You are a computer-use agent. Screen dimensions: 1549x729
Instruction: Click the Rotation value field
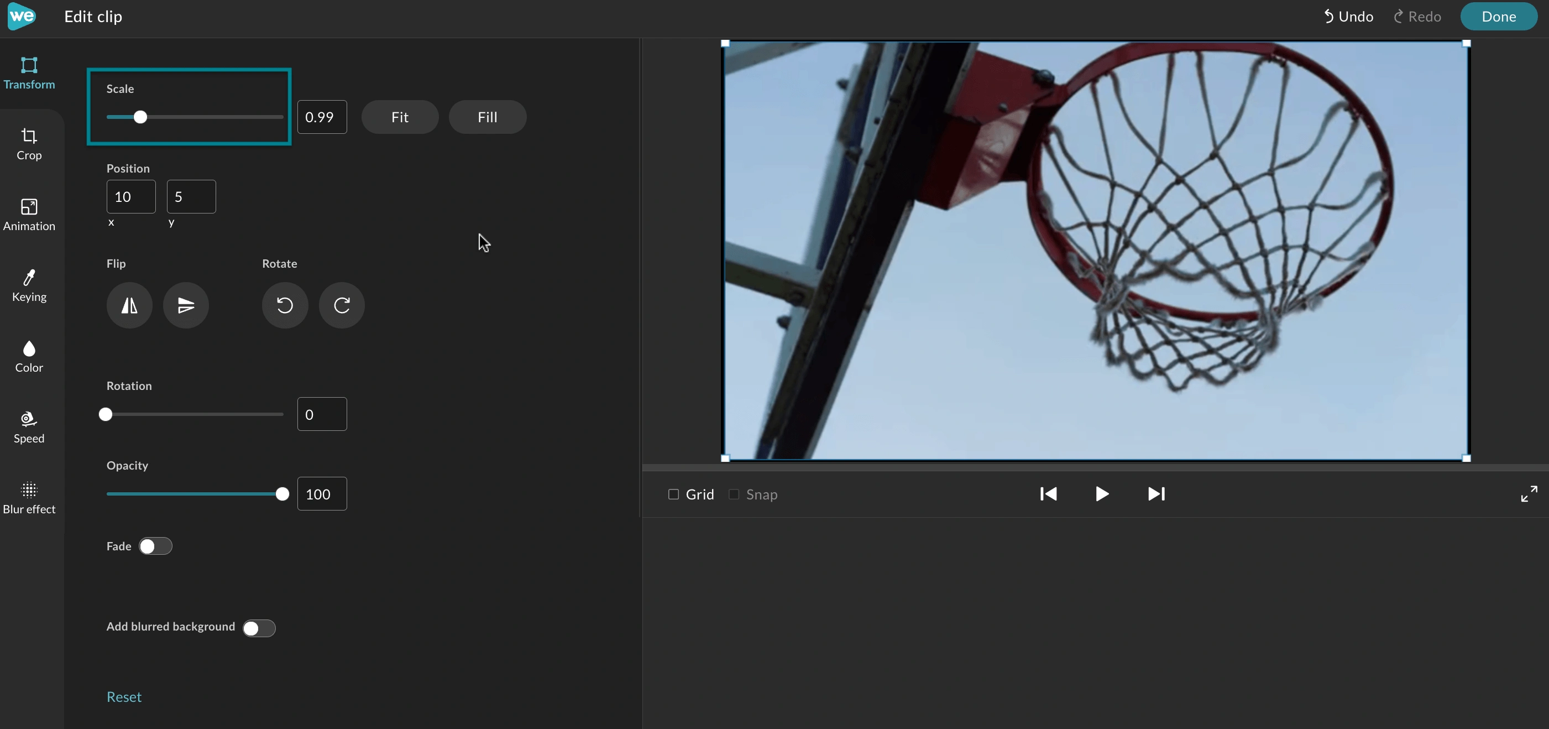[322, 414]
